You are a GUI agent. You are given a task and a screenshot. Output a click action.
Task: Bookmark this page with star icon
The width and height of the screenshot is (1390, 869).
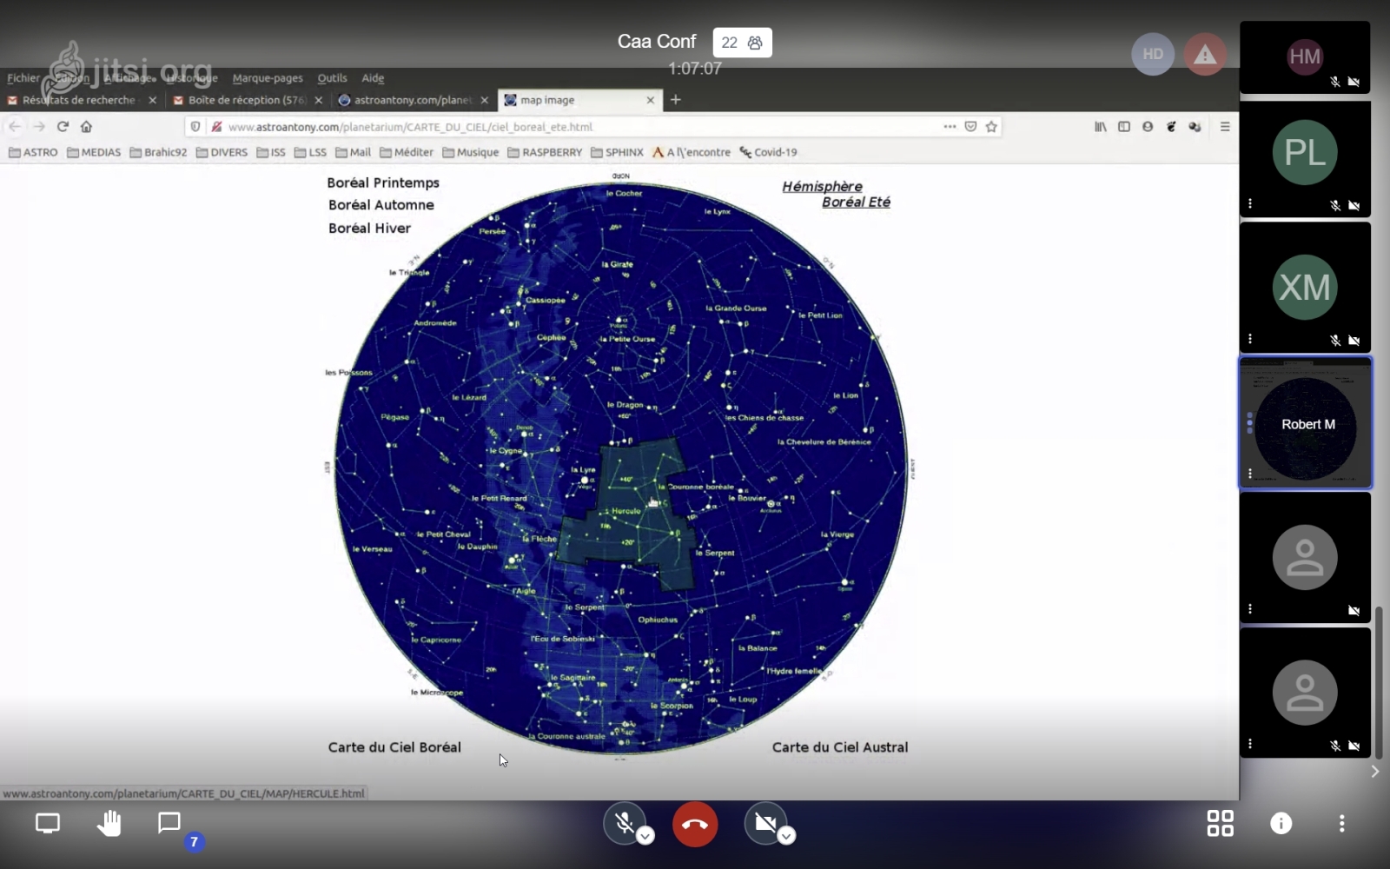(x=991, y=127)
